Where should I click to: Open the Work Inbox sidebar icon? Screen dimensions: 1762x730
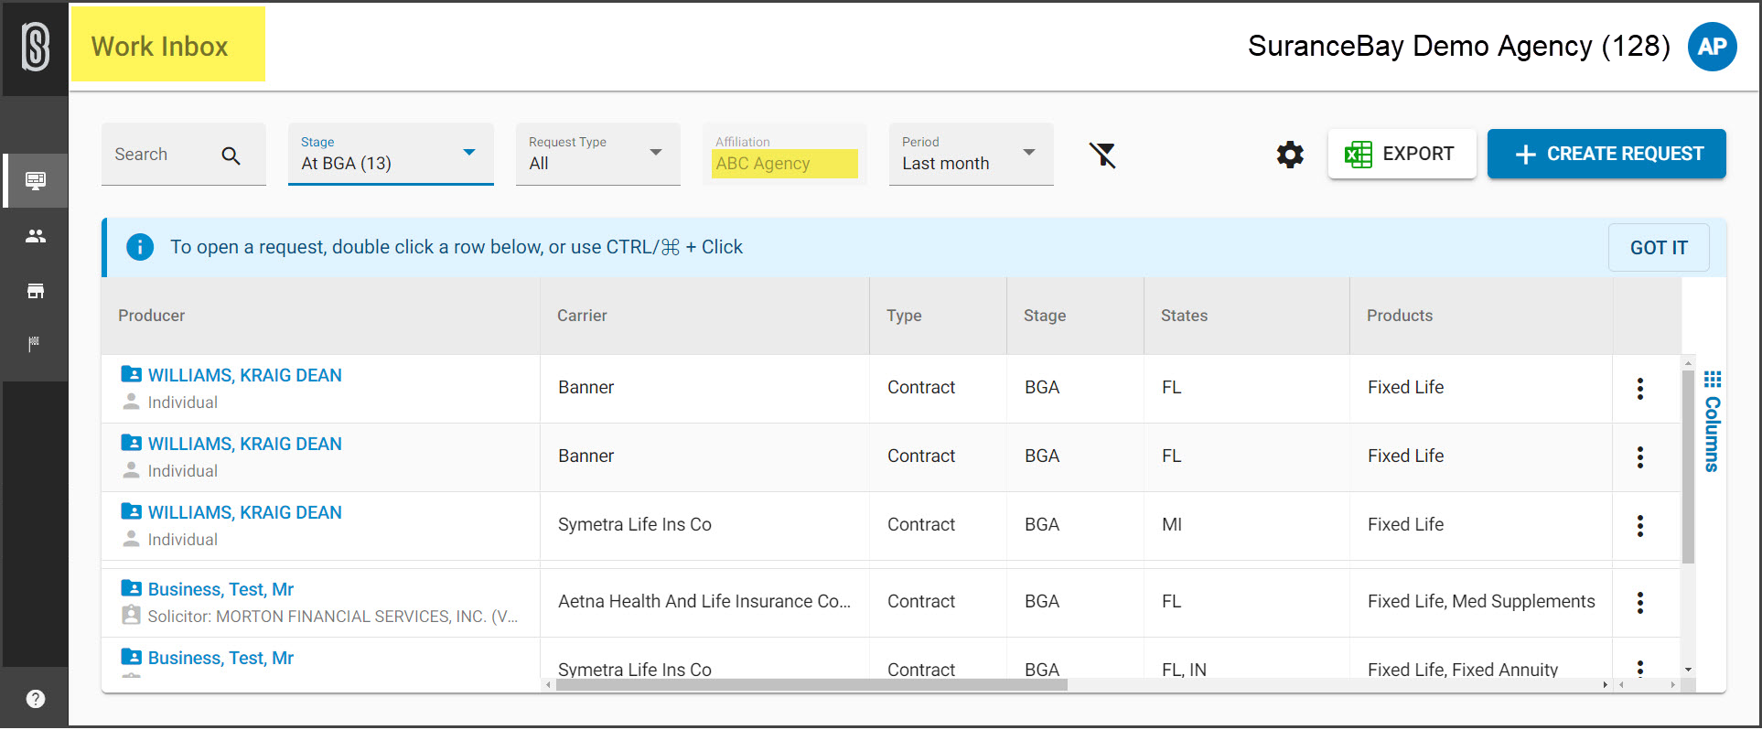(x=36, y=180)
